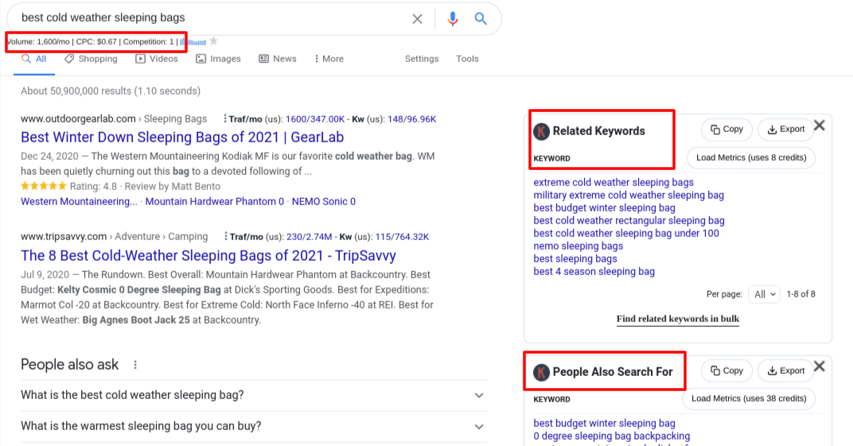Export the People Also Search For list
Screen dimensions: 853x446
click(785, 370)
